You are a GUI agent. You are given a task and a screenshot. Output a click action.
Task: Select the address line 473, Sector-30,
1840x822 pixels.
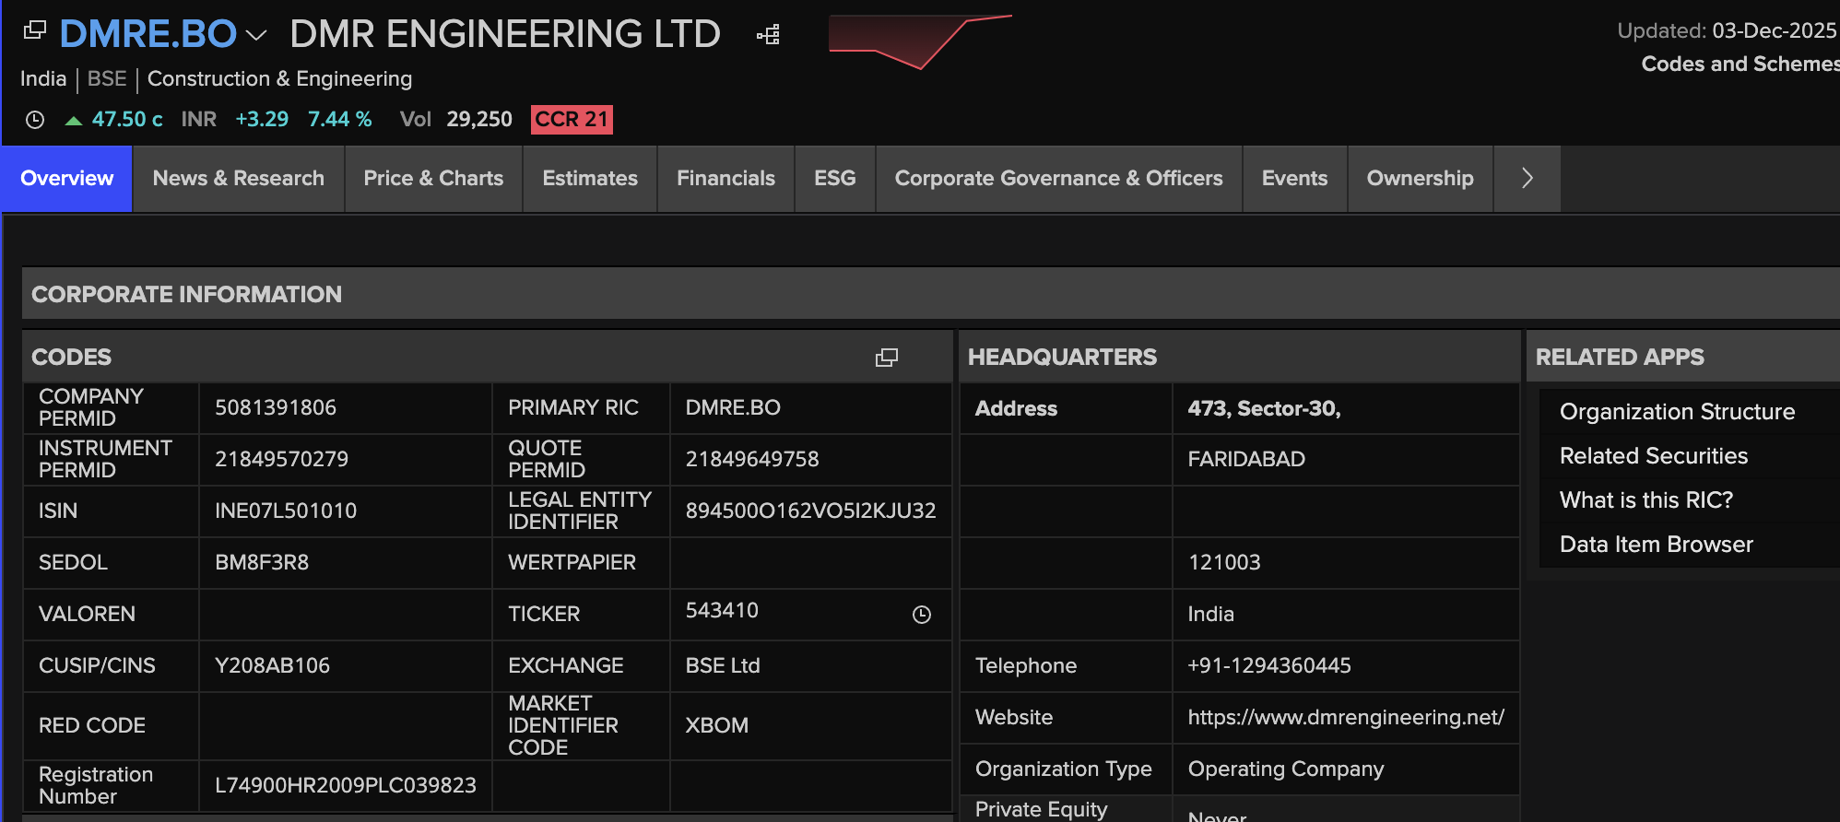[1264, 409]
